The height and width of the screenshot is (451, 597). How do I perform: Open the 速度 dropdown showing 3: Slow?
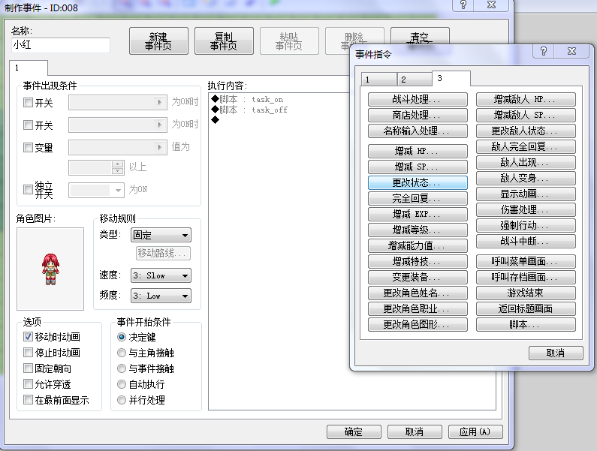[x=161, y=275]
